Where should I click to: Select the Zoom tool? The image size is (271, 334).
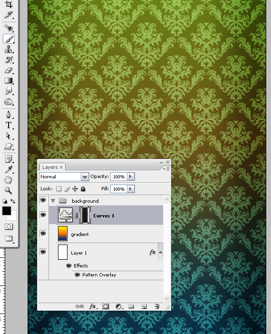click(x=9, y=190)
